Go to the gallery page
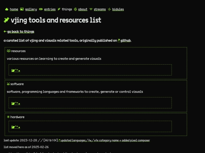205x153 pixels. pyautogui.click(x=31, y=9)
